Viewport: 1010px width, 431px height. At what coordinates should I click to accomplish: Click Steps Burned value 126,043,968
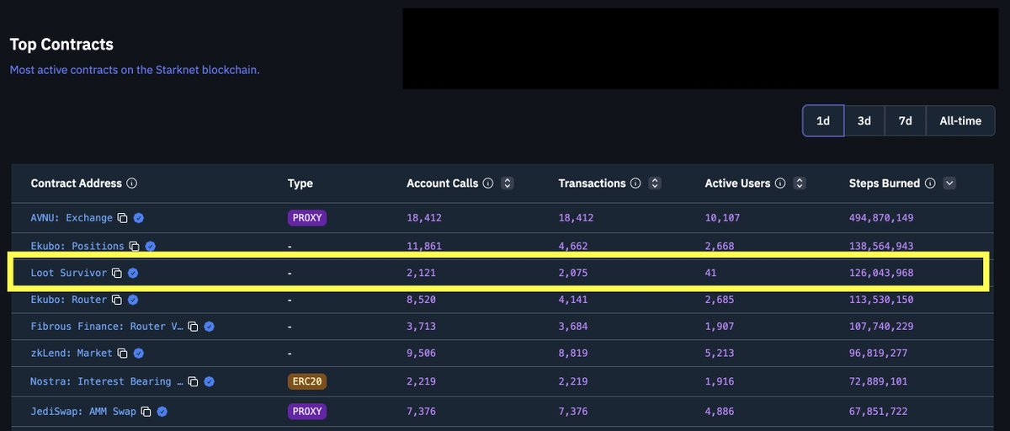coord(881,274)
